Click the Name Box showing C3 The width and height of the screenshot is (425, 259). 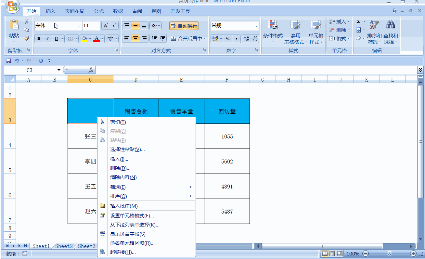(30, 70)
